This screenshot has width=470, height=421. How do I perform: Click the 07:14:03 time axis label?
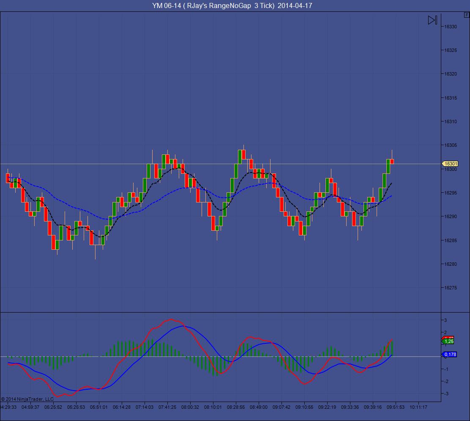point(144,407)
